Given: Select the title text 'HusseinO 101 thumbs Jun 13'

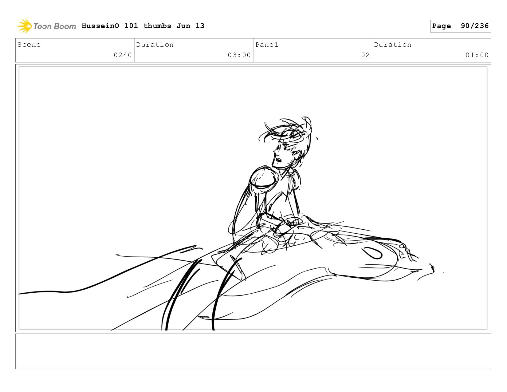Looking at the screenshot, I should click(x=143, y=26).
